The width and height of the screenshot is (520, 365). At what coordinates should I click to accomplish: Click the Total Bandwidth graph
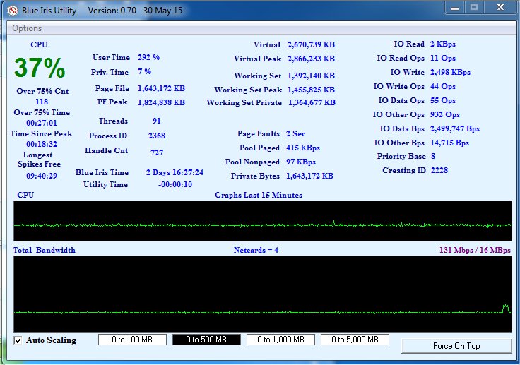(x=263, y=294)
